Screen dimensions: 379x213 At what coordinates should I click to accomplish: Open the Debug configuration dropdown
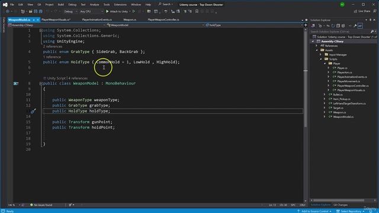pyautogui.click(x=70, y=11)
